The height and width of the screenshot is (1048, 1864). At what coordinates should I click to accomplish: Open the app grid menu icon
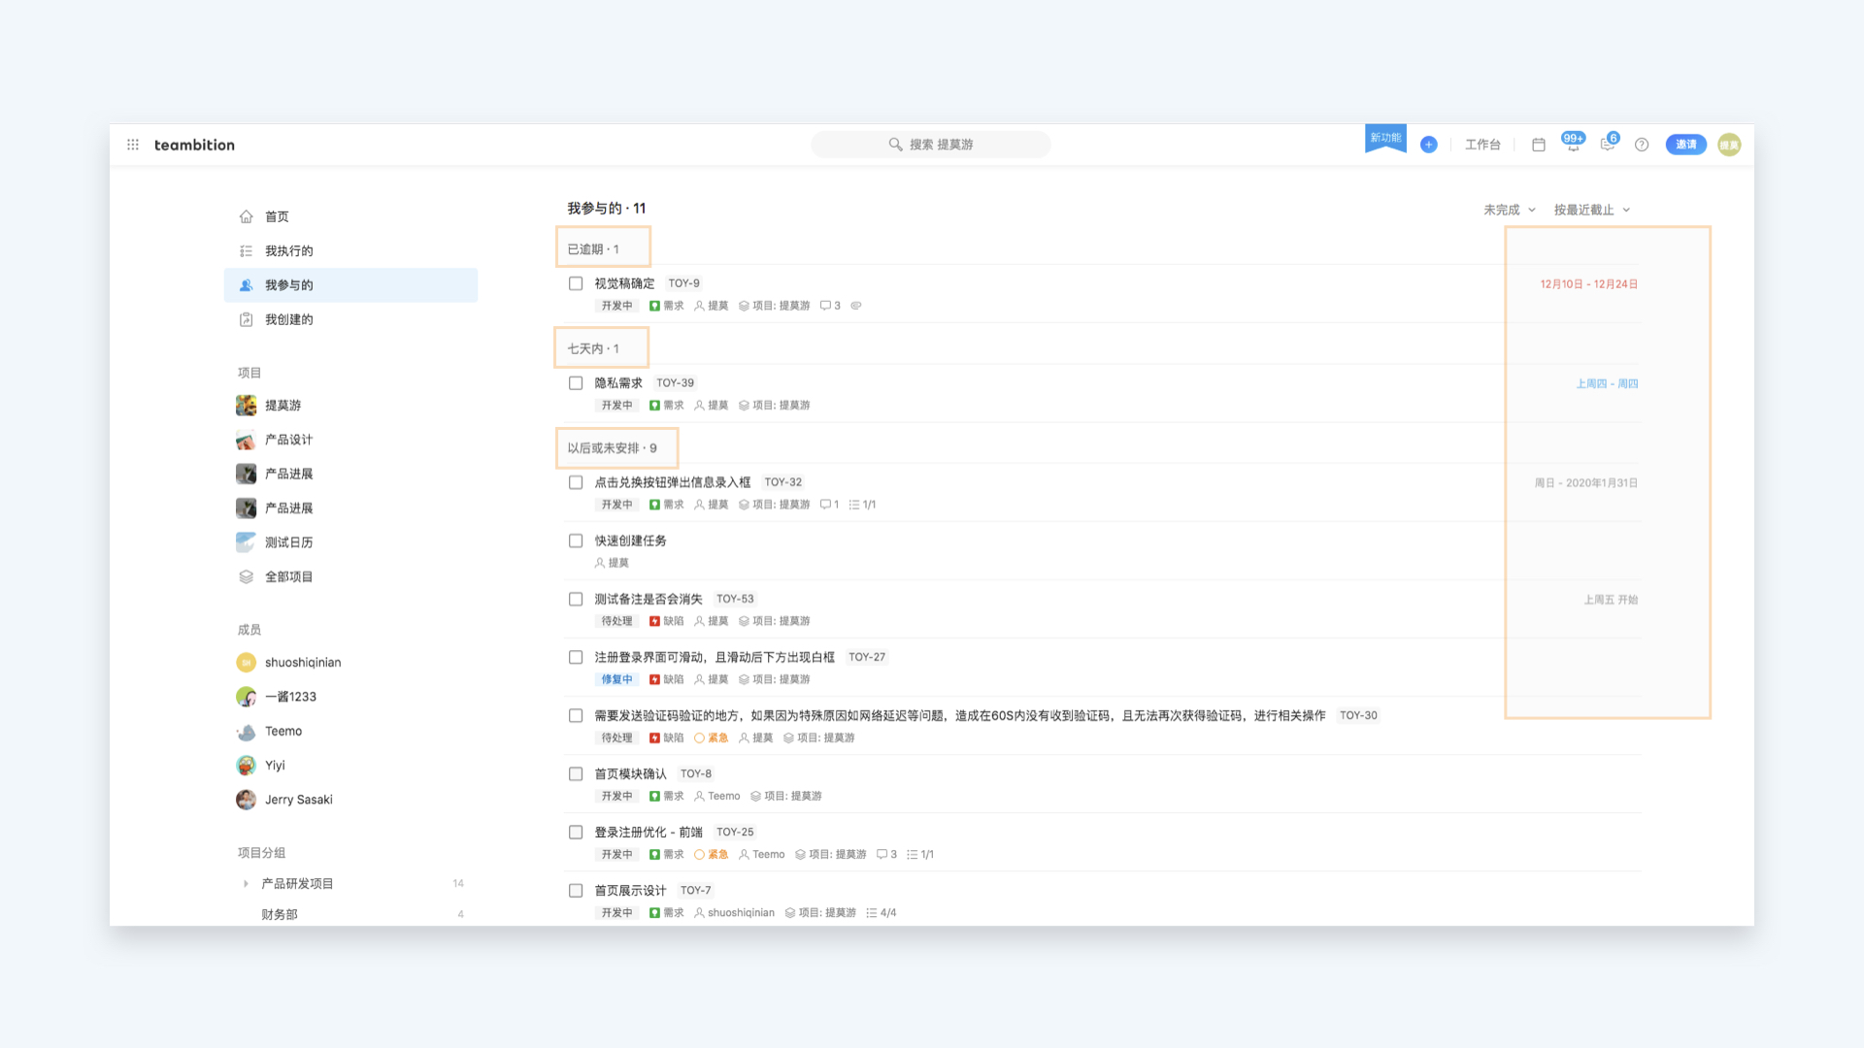133,145
